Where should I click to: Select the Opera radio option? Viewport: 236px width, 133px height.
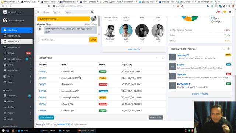pos(212,18)
